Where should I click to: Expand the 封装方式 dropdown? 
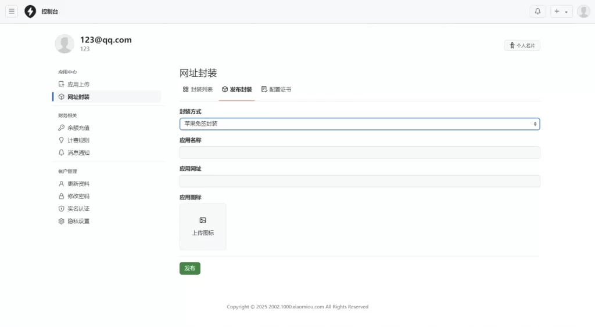(x=360, y=124)
